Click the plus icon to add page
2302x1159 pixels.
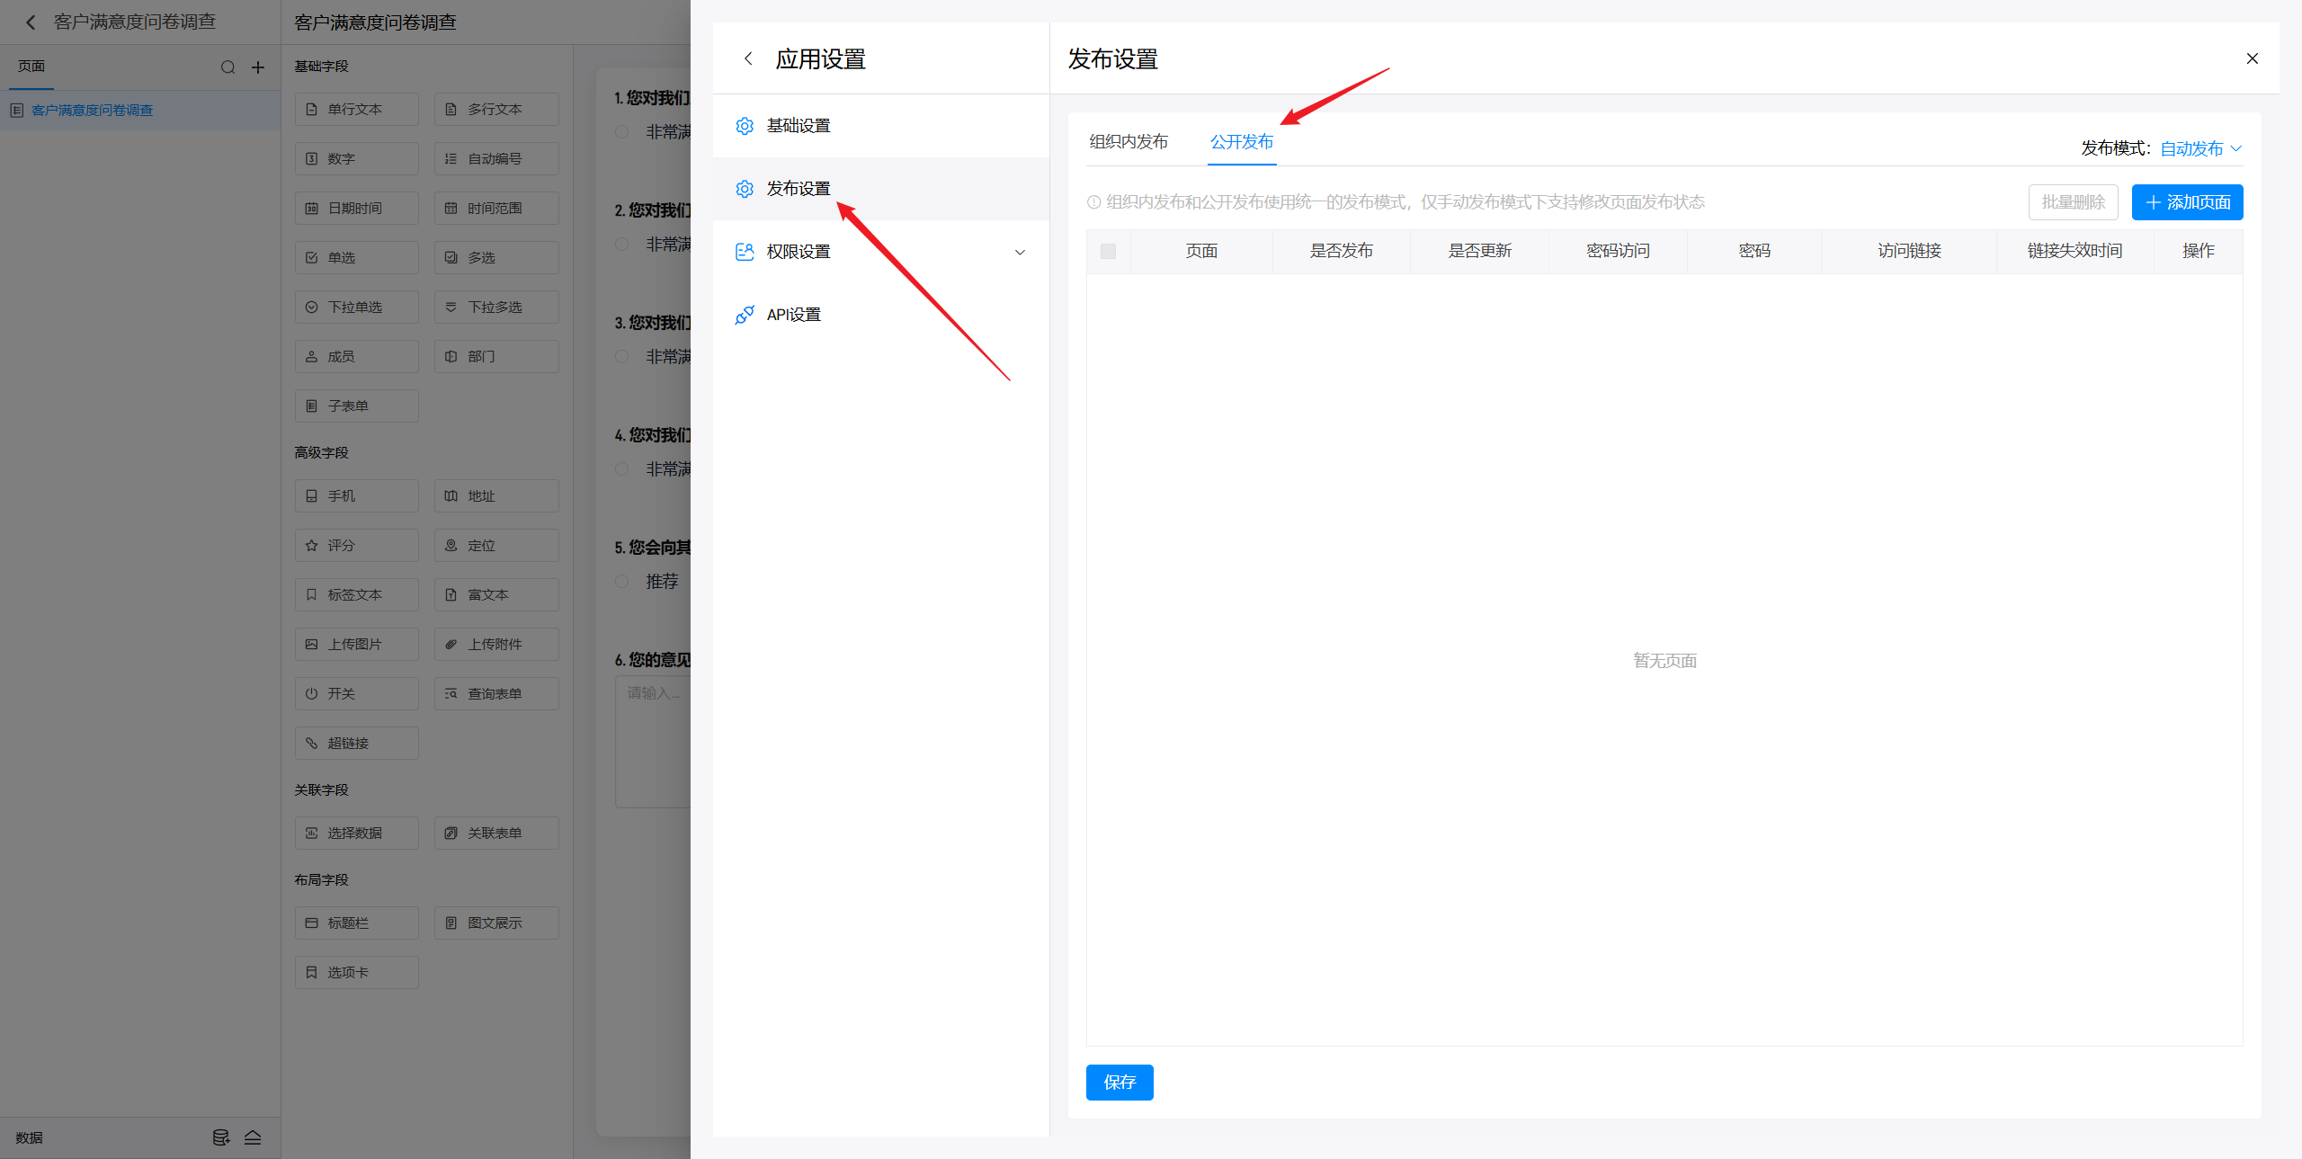(x=258, y=67)
